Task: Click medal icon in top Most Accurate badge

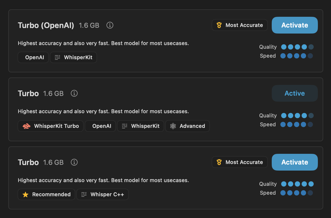Action: click(x=219, y=25)
